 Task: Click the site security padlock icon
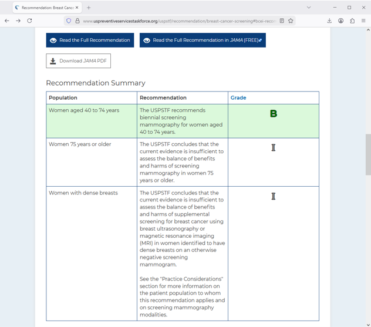pyautogui.click(x=77, y=21)
